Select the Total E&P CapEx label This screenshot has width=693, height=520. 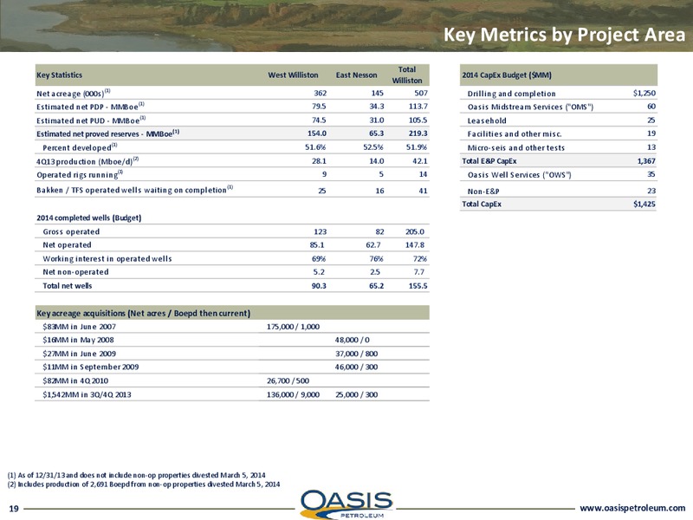489,161
